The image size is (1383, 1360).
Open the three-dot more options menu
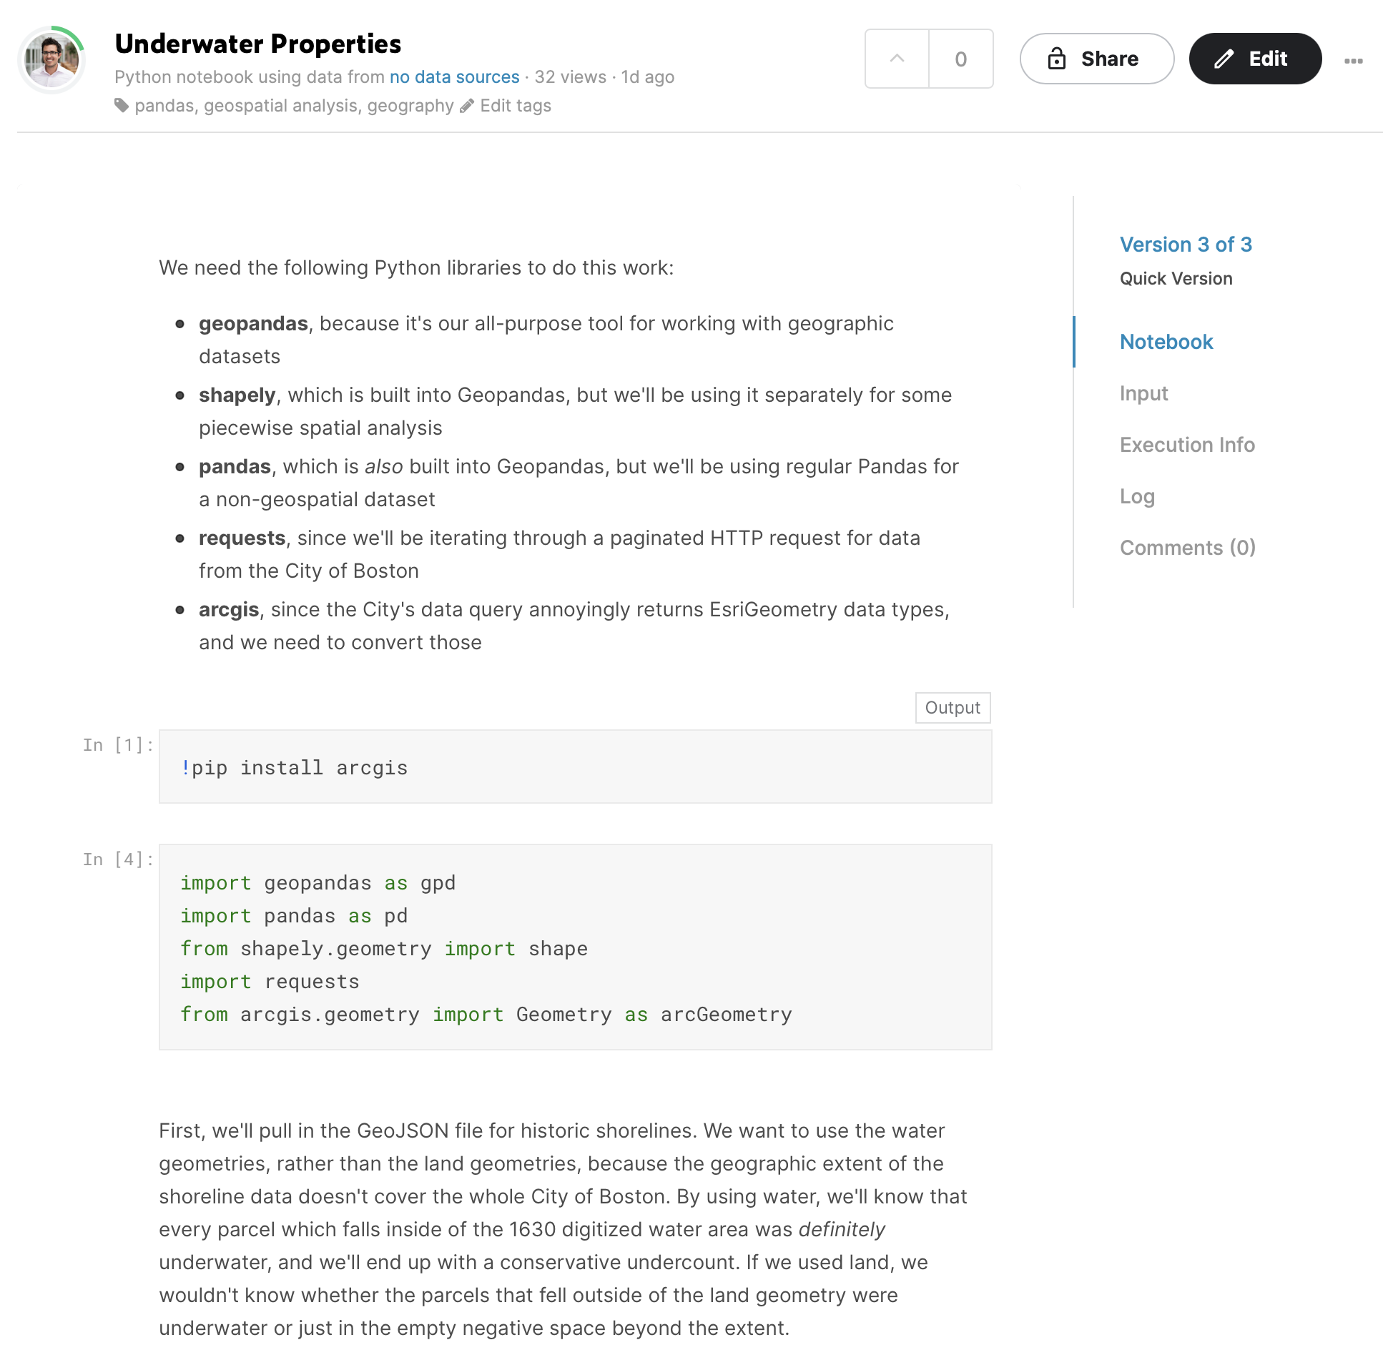[1353, 61]
